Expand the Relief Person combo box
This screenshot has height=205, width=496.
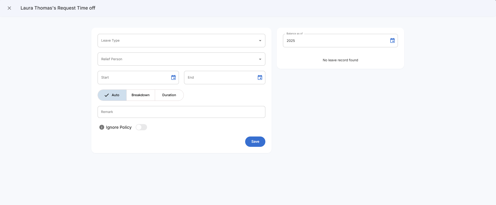(x=179, y=59)
